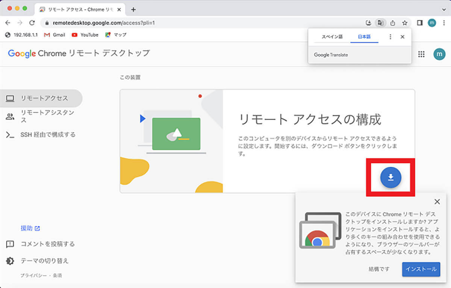Open リモートアシスタンス in sidebar
451x288 pixels.
[x=41, y=116]
